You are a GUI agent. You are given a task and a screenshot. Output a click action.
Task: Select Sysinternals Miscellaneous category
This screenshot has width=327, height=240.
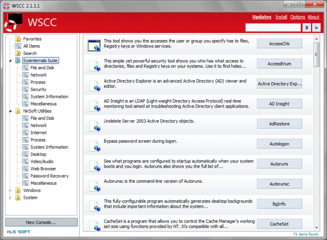point(44,104)
